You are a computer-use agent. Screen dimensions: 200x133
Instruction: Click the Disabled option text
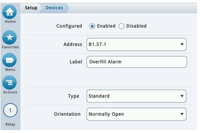click(x=136, y=26)
